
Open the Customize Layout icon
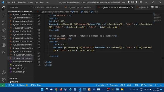(141, 2)
